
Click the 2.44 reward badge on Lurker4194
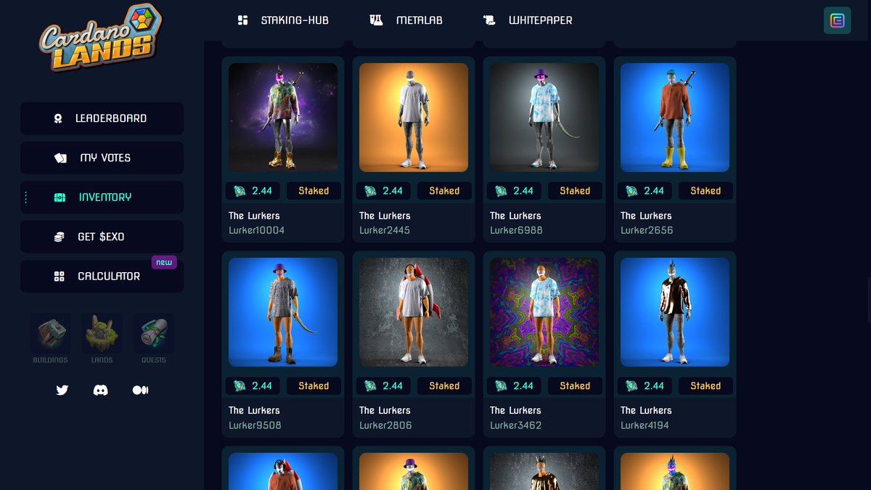click(645, 386)
